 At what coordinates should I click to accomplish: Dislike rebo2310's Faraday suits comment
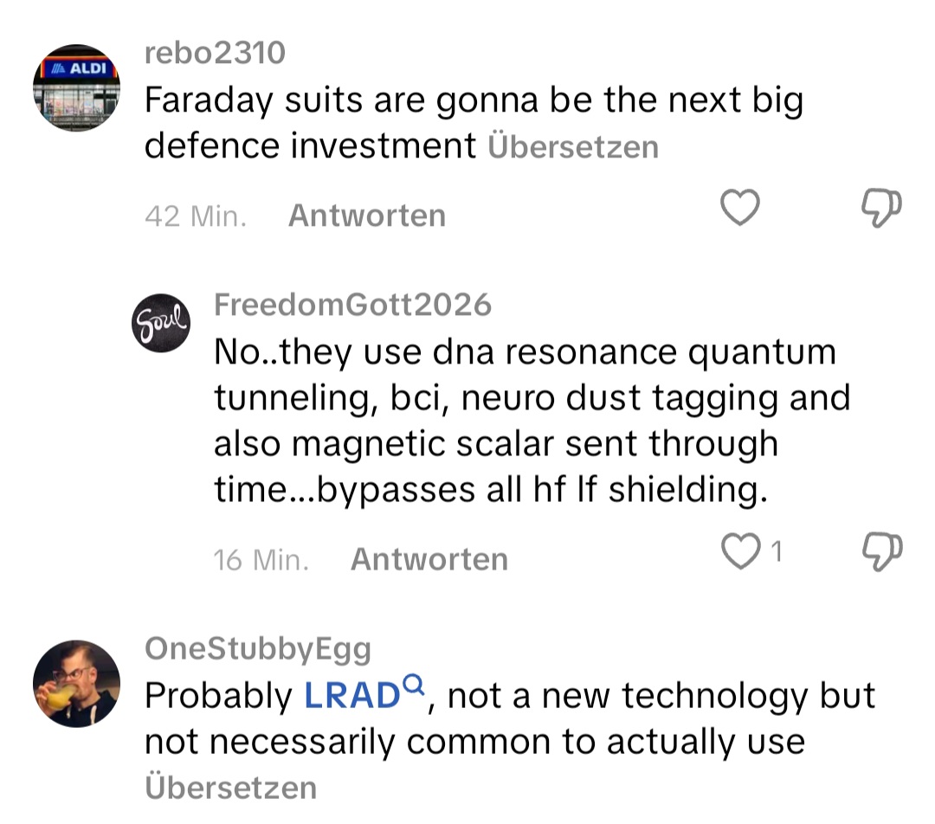[x=881, y=209]
